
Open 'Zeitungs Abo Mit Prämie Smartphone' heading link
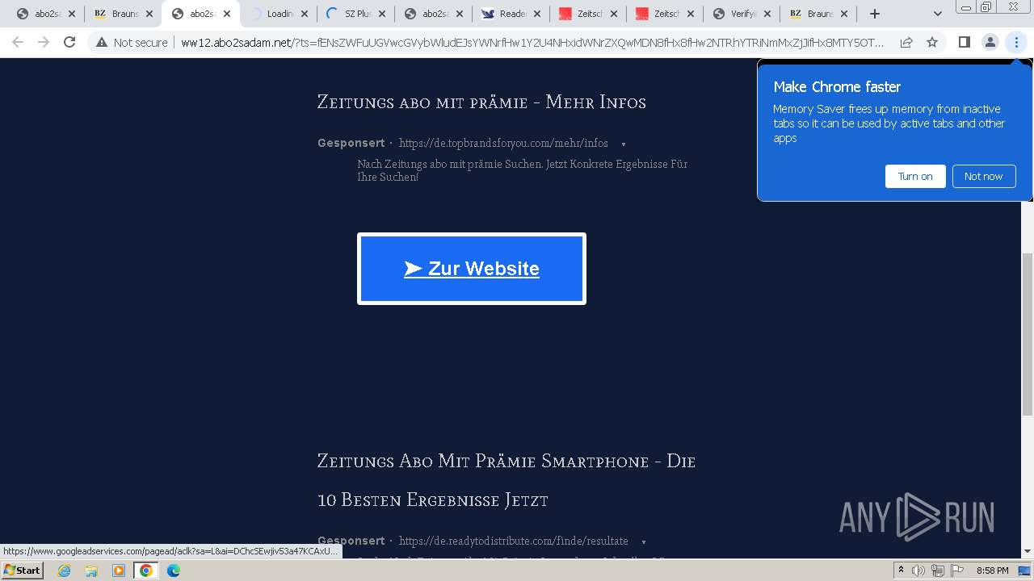click(x=506, y=480)
